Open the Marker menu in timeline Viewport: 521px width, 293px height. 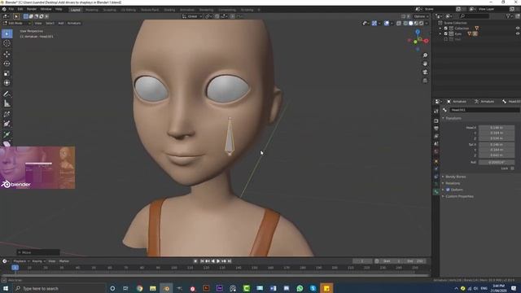[x=64, y=261]
